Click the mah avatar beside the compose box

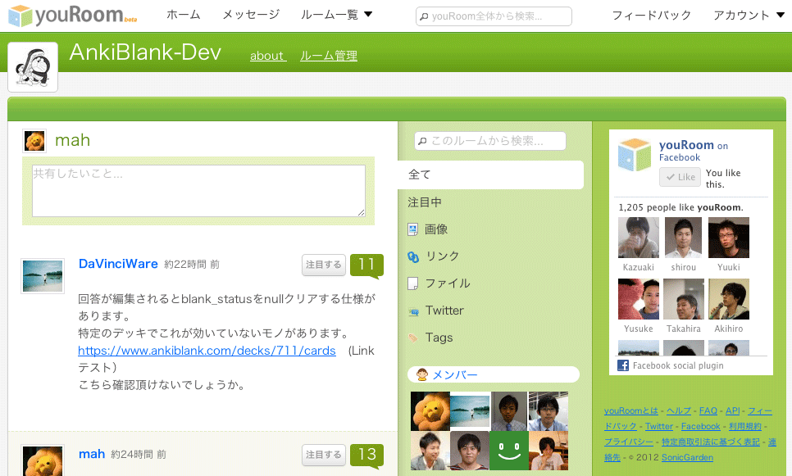(34, 141)
